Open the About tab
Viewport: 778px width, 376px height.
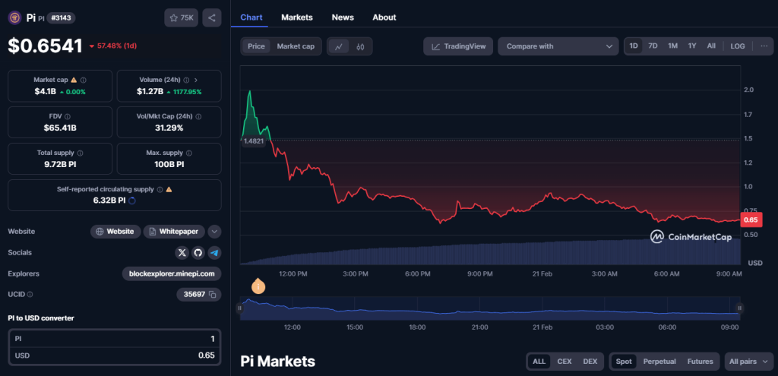pyautogui.click(x=384, y=17)
